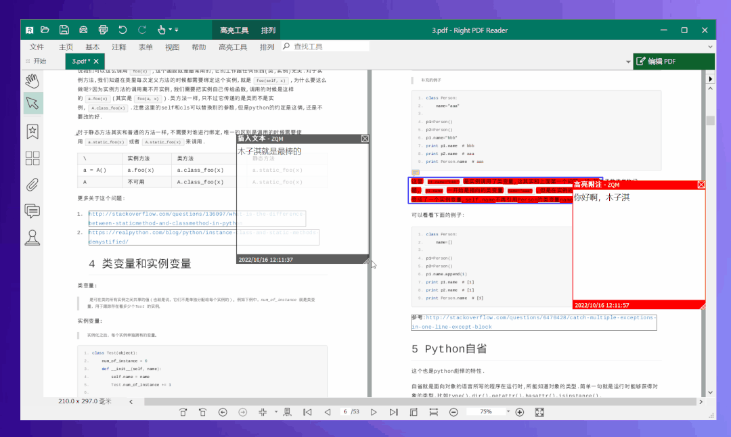Click the Redo arrow icon
This screenshot has height=437, width=731.
142,30
